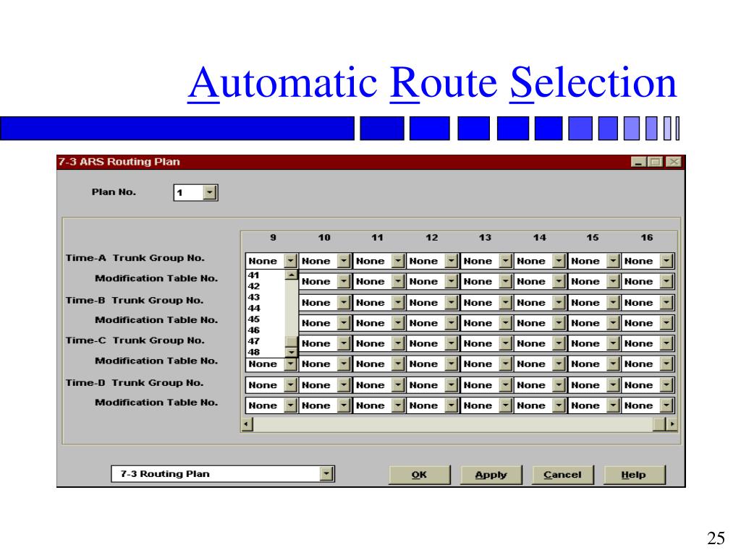Open Time-C Modification Table dropdown in column 9
Viewport: 741px width, 555px height.
click(291, 364)
